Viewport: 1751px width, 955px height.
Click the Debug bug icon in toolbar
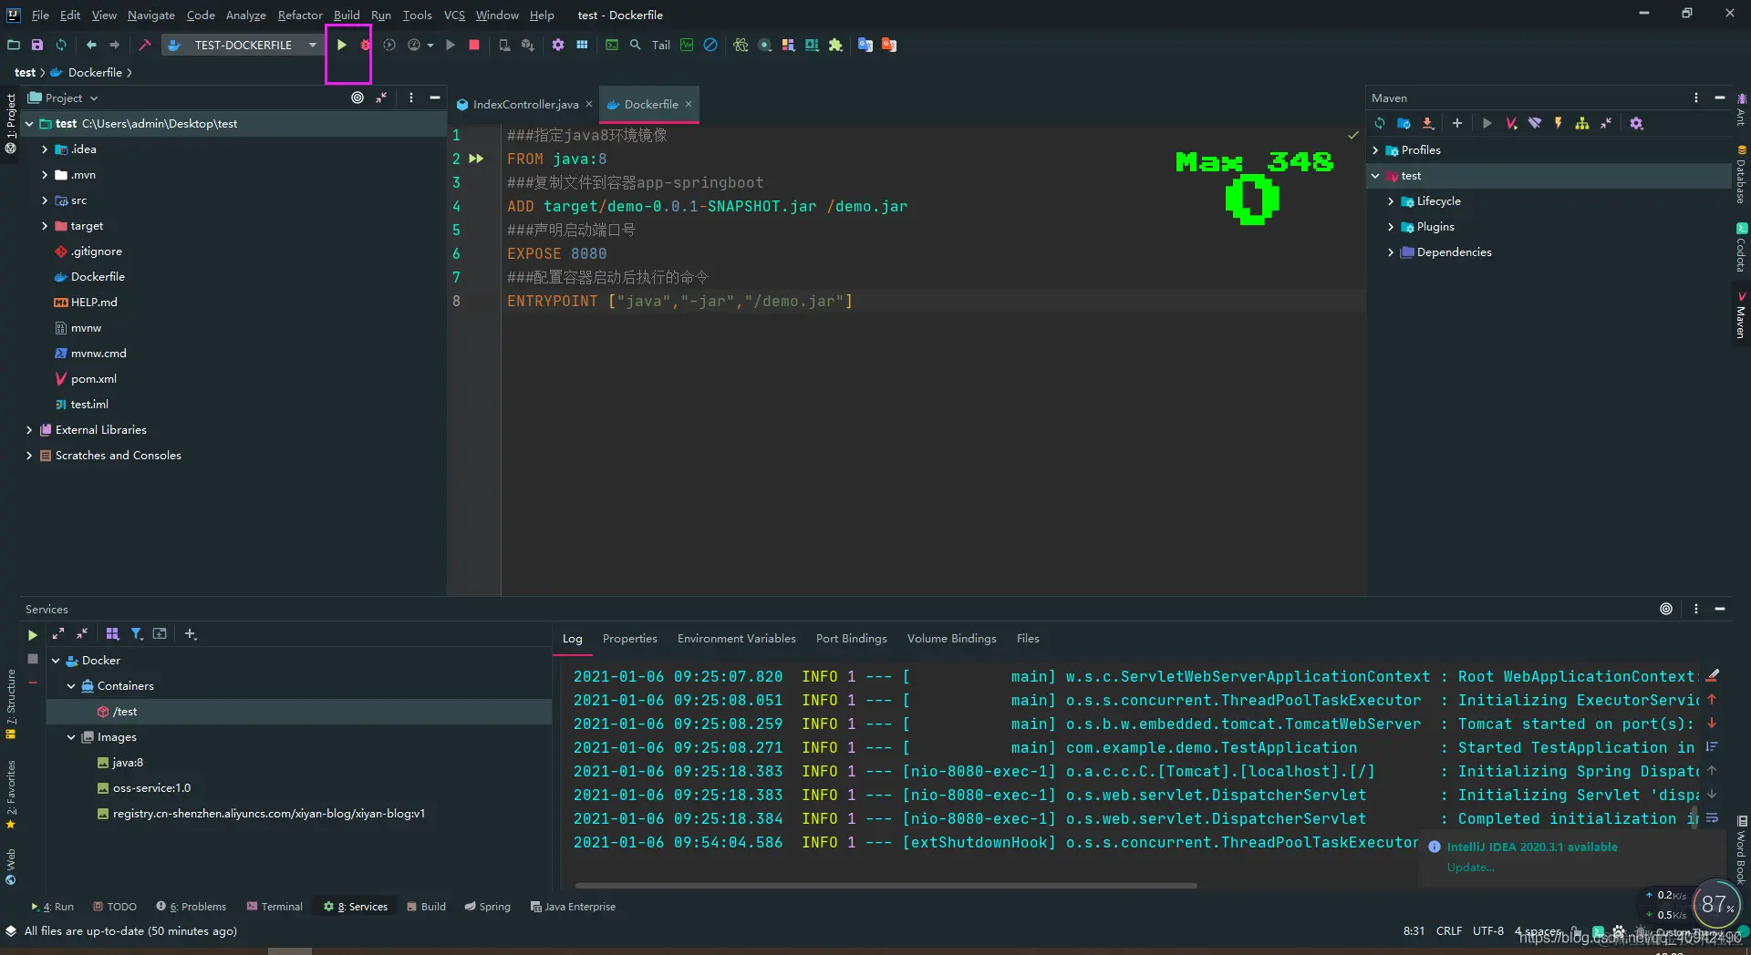pyautogui.click(x=365, y=45)
